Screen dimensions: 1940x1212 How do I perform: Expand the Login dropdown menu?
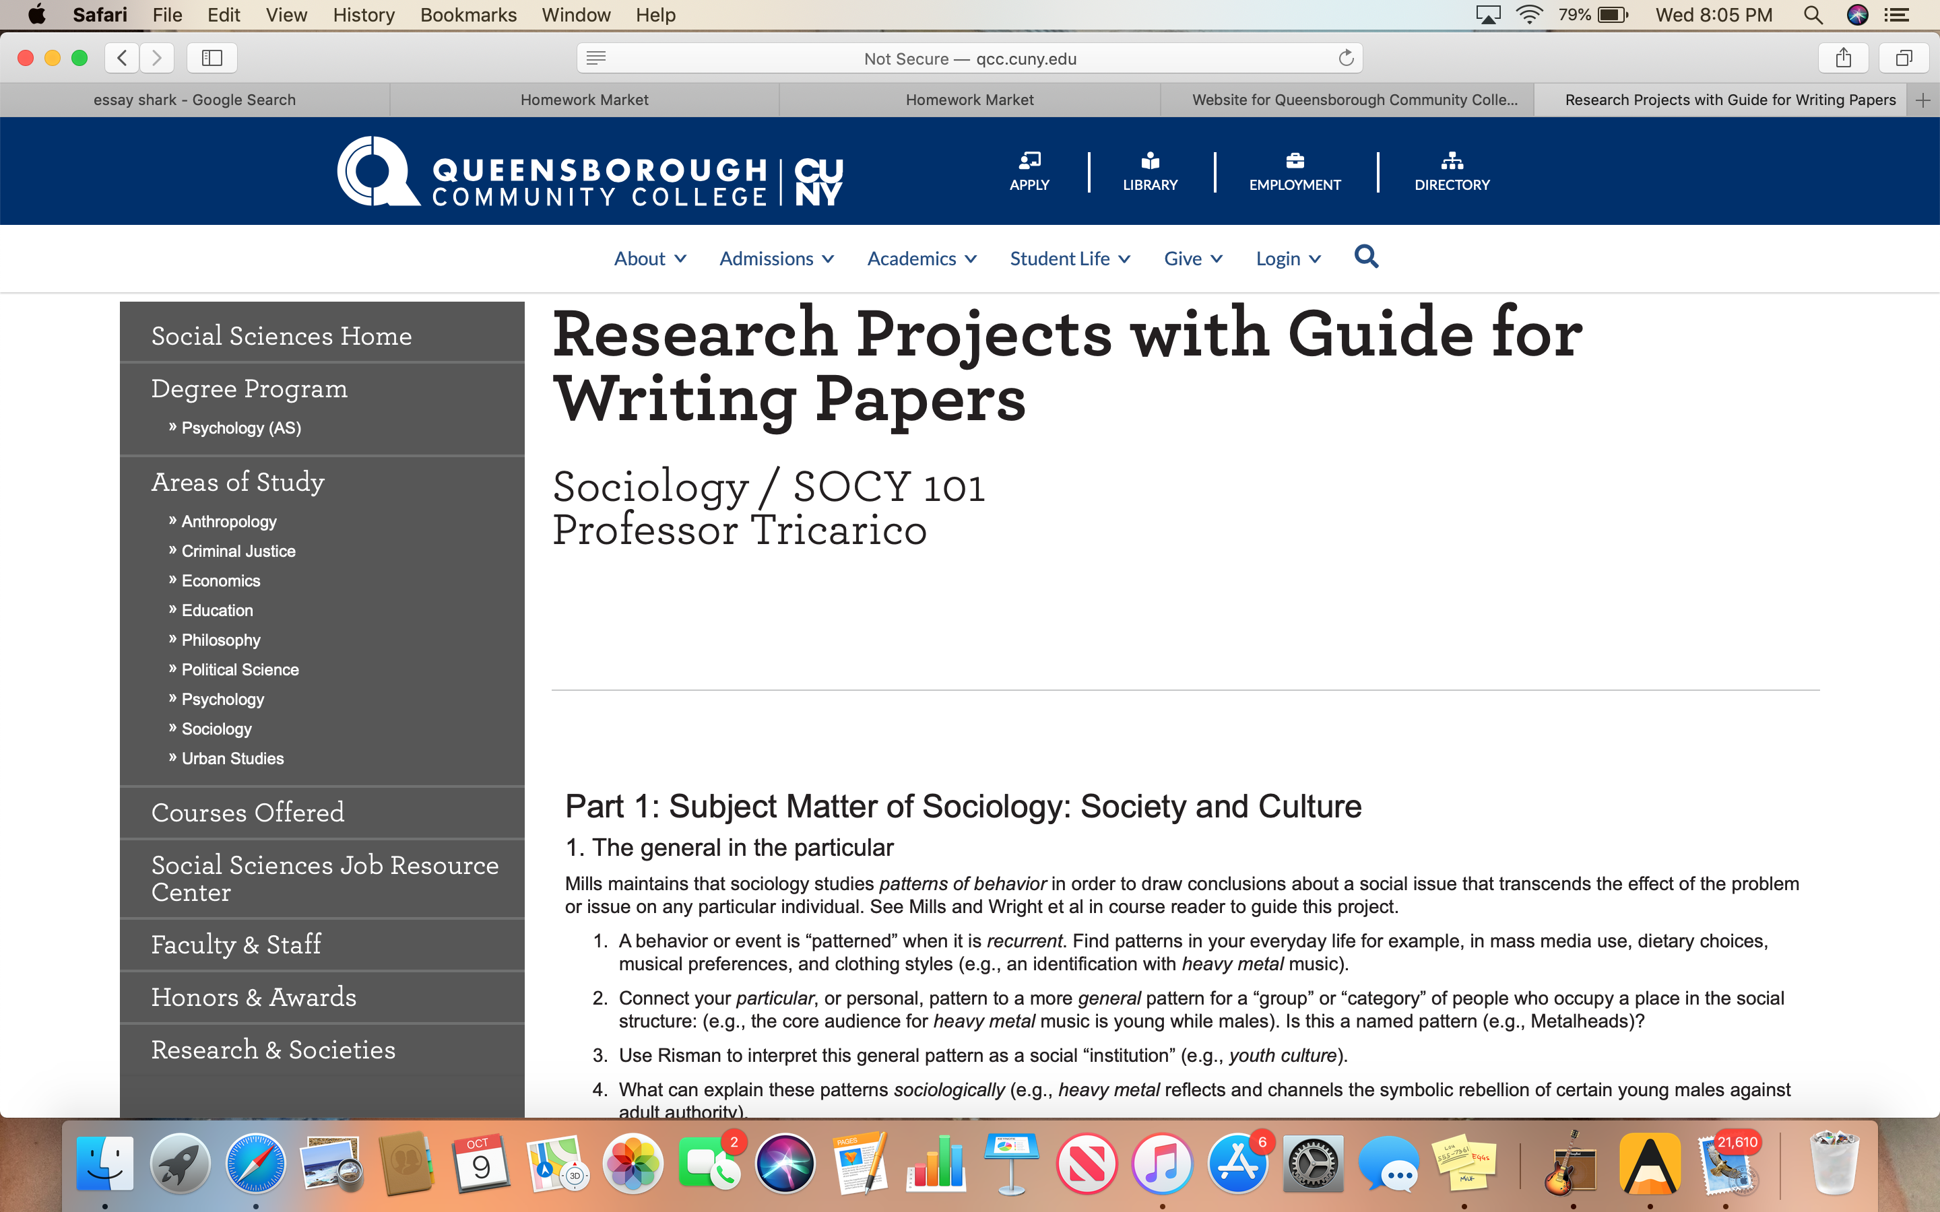tap(1288, 258)
